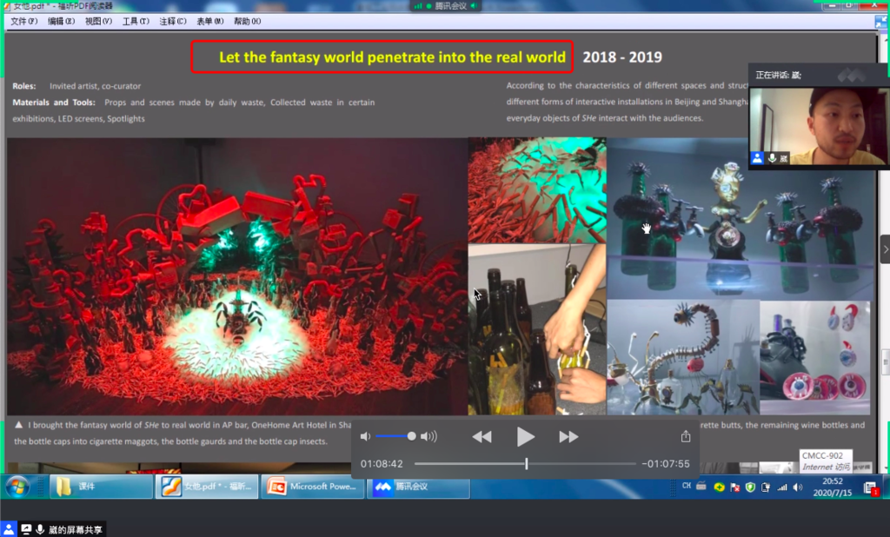Switch to Microsoft PowerPoint in taskbar
This screenshot has width=890, height=537.
(x=312, y=487)
